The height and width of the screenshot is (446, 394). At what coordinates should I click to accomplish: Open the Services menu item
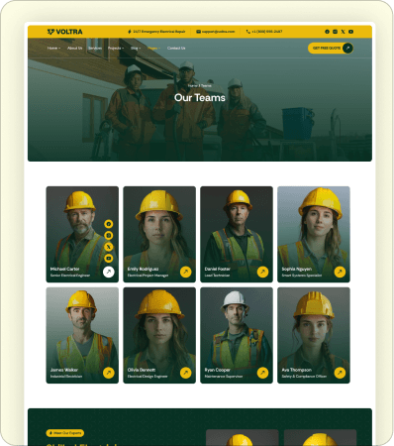point(95,49)
